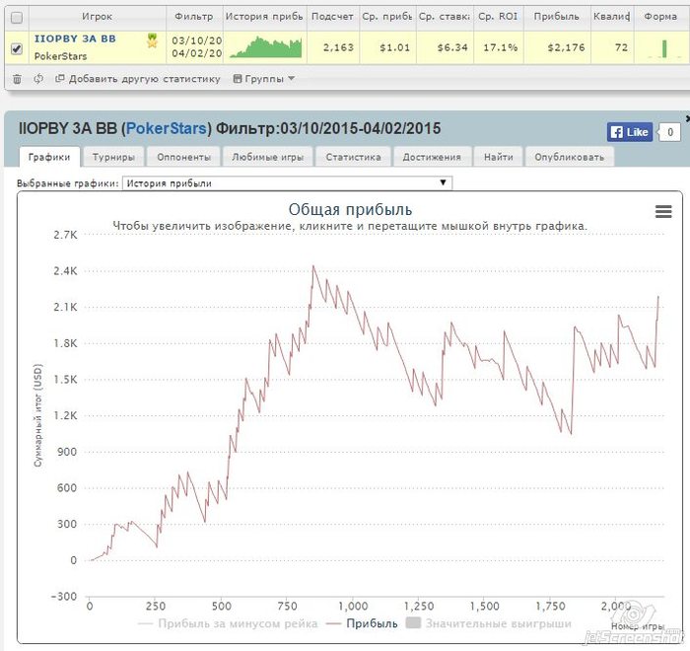Sort by История прибыли column header

[264, 17]
